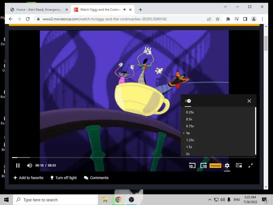
Task: Close the playback speed menu
Action: (249, 101)
